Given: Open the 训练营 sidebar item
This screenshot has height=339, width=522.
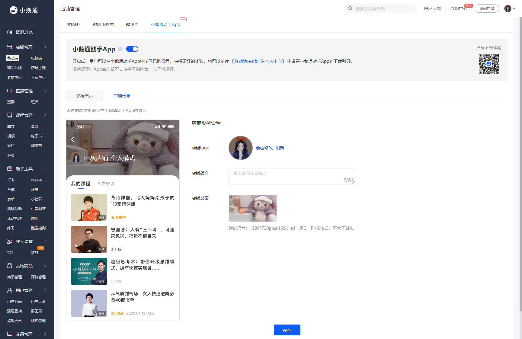Looking at the screenshot, I should [37, 146].
